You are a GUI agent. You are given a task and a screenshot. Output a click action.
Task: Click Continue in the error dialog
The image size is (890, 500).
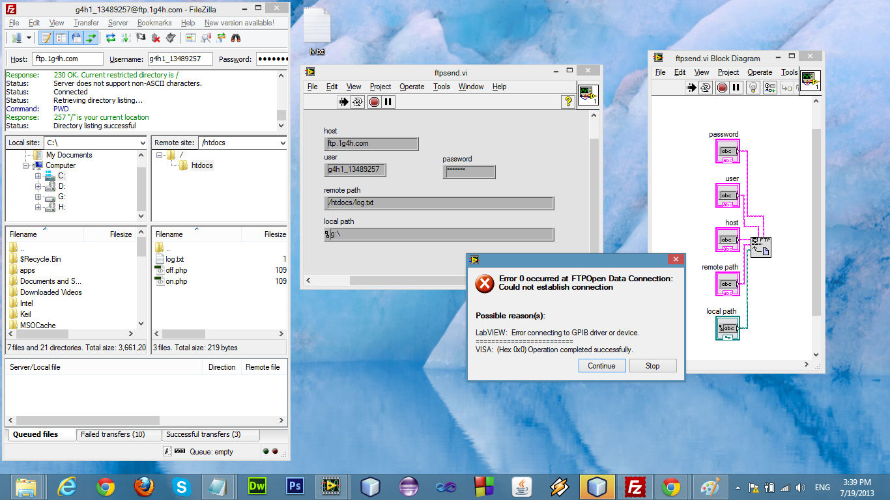pyautogui.click(x=601, y=366)
